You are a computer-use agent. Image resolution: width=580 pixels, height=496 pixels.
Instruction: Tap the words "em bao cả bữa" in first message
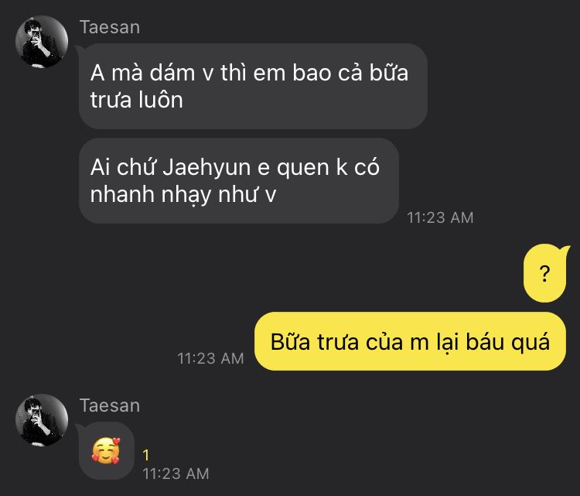tap(331, 72)
